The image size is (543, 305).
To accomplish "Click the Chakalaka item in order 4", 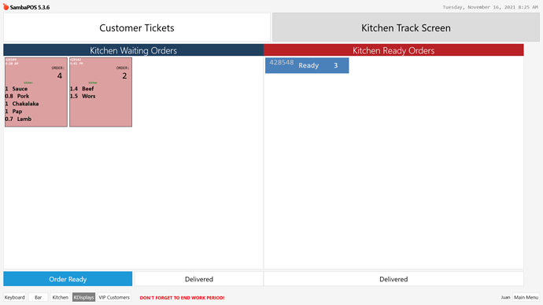I will pos(25,104).
